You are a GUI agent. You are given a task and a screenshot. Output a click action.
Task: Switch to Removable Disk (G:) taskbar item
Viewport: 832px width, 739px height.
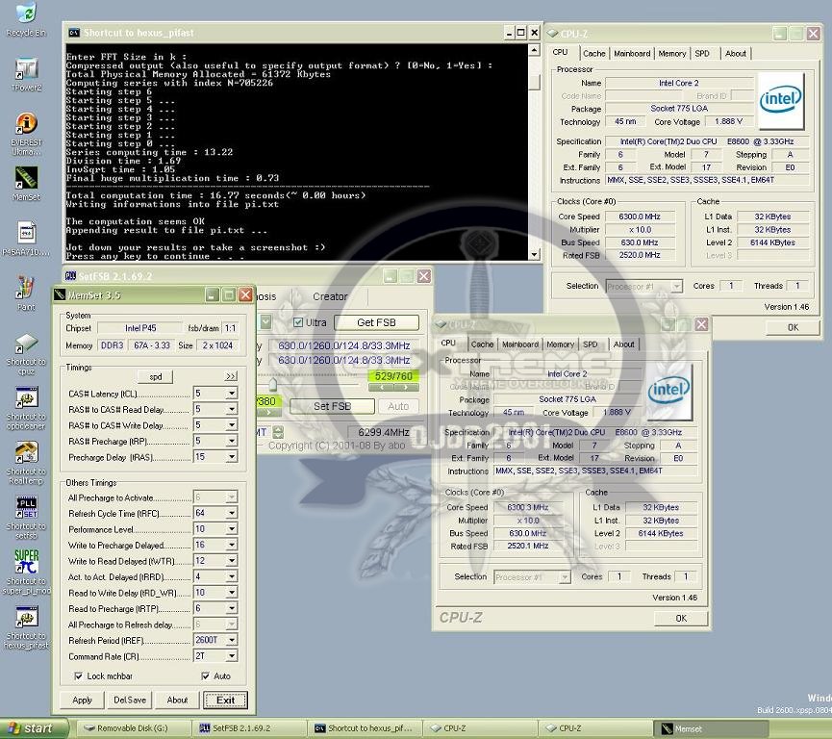[133, 728]
